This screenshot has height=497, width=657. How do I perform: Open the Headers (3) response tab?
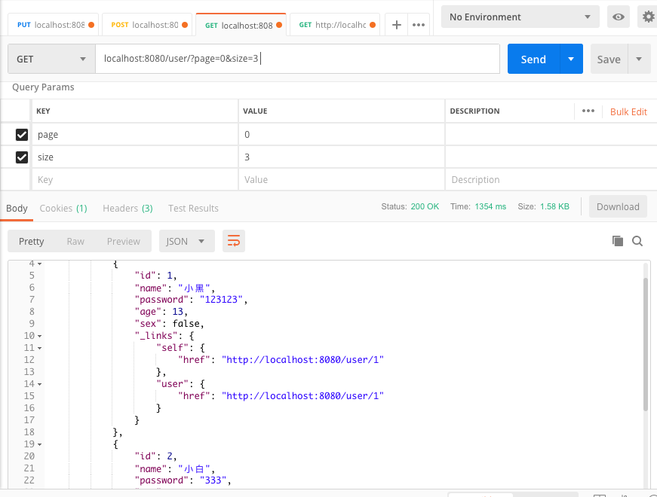(127, 209)
